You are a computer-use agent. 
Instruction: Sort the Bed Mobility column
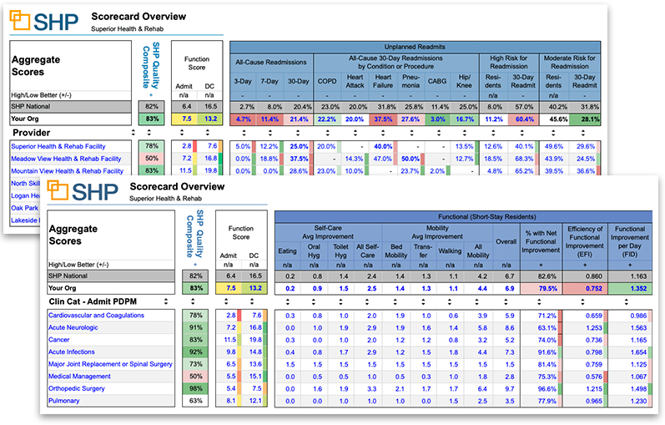click(395, 302)
